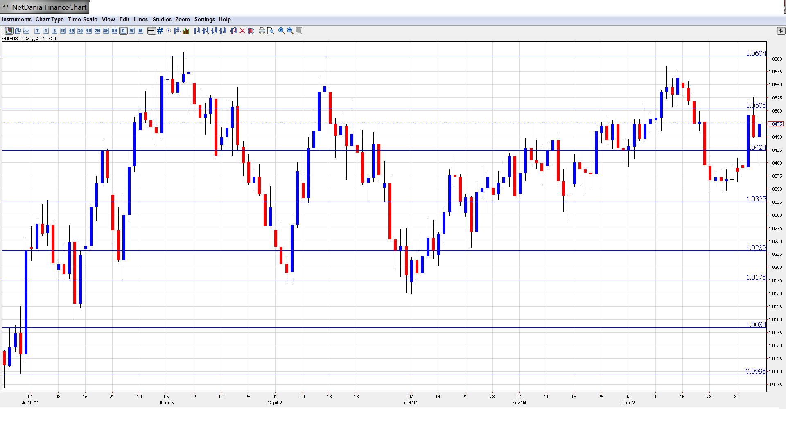
Task: Toggle the crosshair cursor tool
Action: (151, 31)
